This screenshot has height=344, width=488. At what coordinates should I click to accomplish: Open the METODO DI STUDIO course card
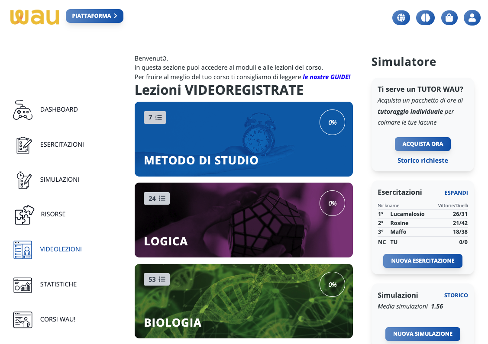pyautogui.click(x=244, y=139)
